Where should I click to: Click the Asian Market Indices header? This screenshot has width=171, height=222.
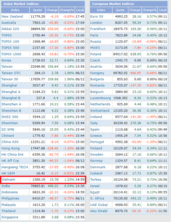(21, 4)
